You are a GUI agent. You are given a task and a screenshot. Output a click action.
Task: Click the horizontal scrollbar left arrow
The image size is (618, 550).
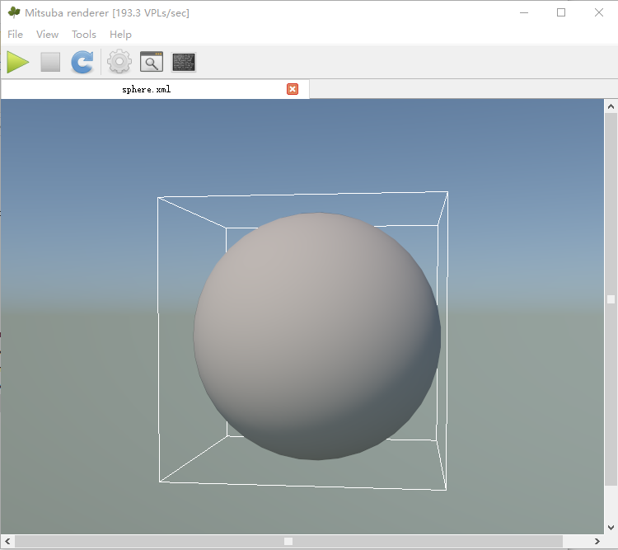(x=7, y=541)
